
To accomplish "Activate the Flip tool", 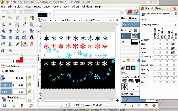I will click(24, 37).
